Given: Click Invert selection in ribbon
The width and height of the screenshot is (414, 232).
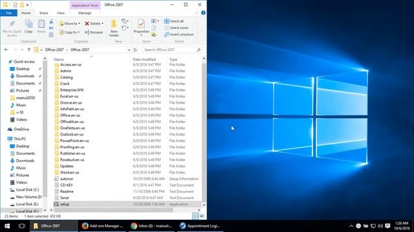Looking at the screenshot, I should pyautogui.click(x=179, y=34).
